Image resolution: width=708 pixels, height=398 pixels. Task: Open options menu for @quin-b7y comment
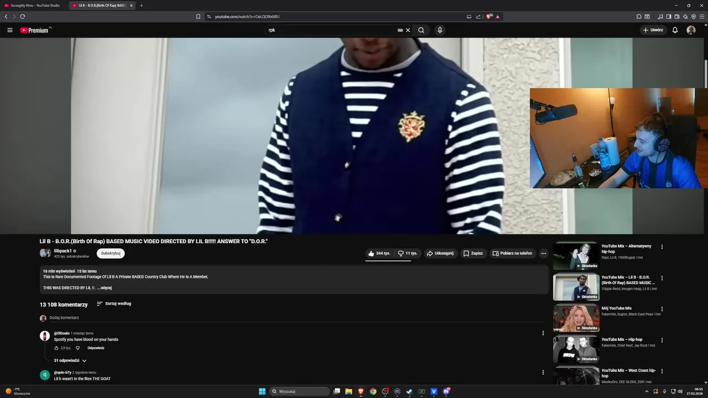pos(543,373)
